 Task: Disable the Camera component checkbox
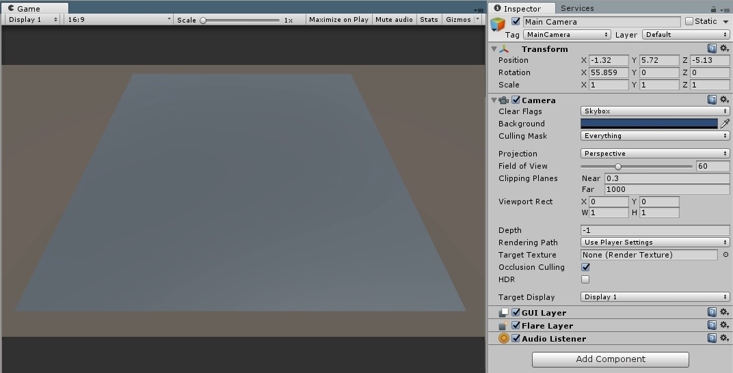[x=516, y=100]
